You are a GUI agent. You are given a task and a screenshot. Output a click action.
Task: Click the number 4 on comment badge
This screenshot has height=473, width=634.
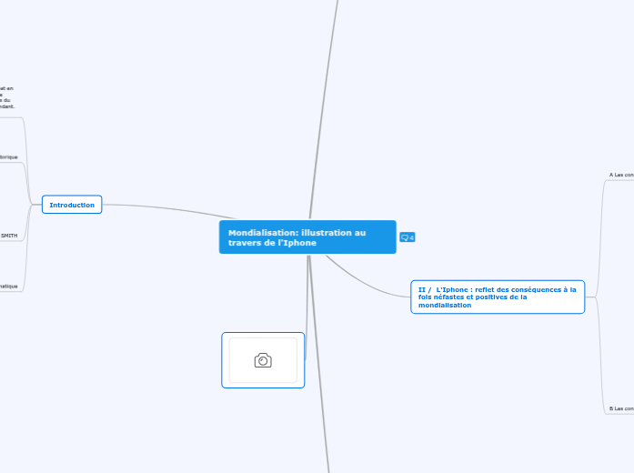[411, 237]
